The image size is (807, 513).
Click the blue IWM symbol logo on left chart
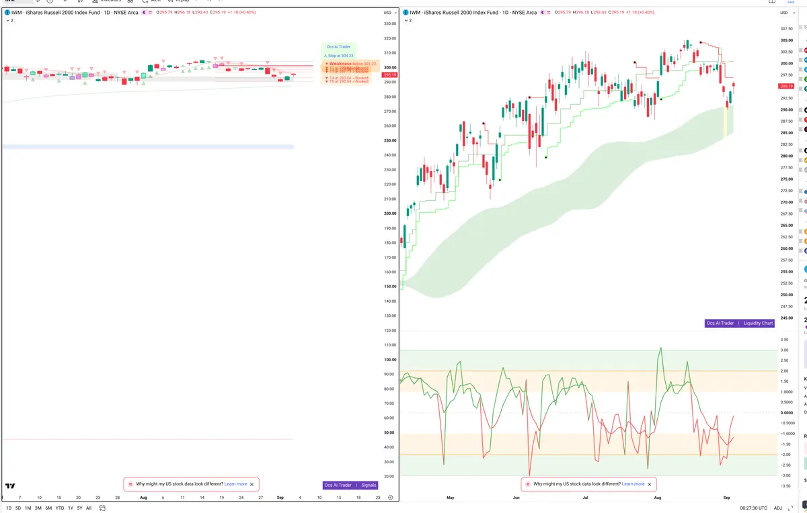[8, 13]
